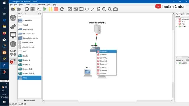Click the New template button

[30, 100]
